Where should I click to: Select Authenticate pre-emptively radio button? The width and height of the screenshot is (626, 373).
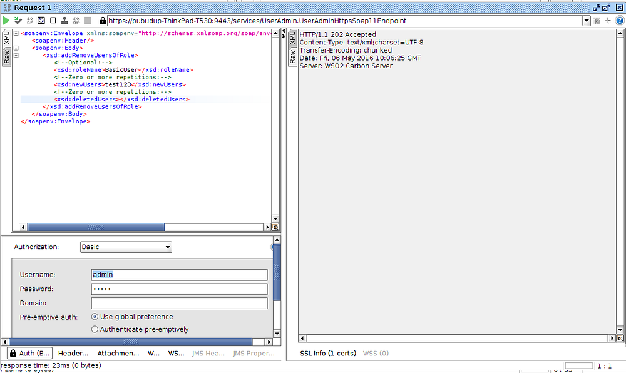[x=95, y=330]
